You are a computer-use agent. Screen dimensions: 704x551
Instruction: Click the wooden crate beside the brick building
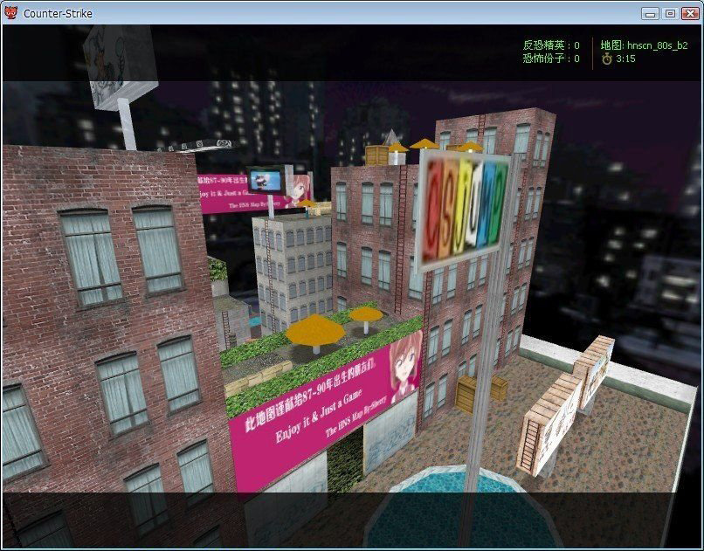(x=467, y=394)
